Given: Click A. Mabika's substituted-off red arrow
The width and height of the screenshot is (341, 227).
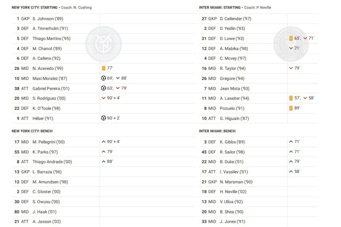Looking at the screenshot, I should (291, 48).
